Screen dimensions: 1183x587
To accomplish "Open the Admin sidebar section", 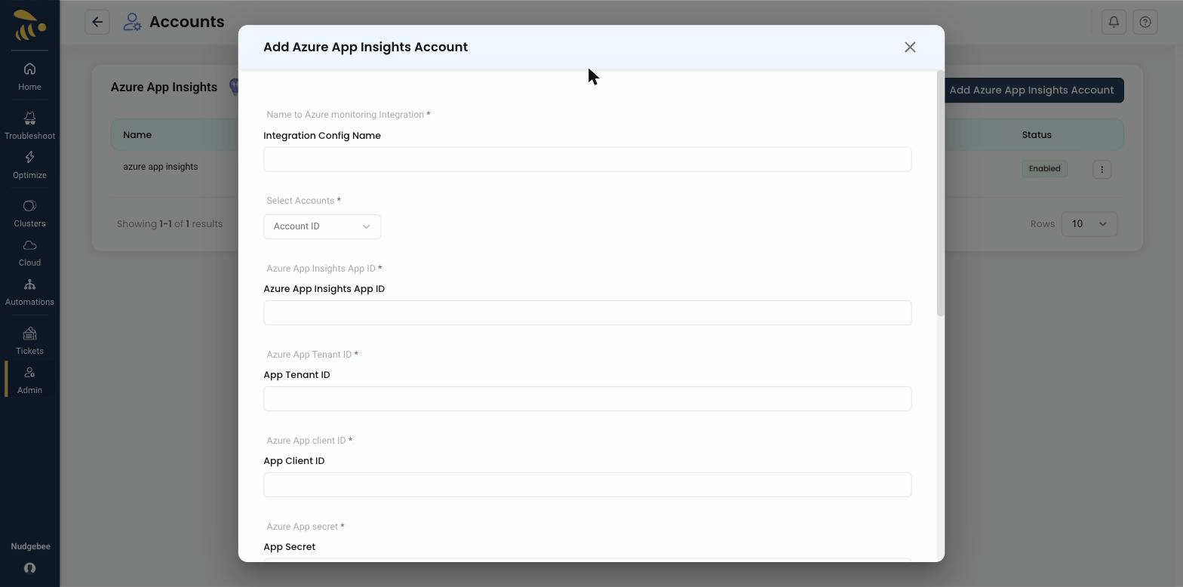I will tap(29, 380).
